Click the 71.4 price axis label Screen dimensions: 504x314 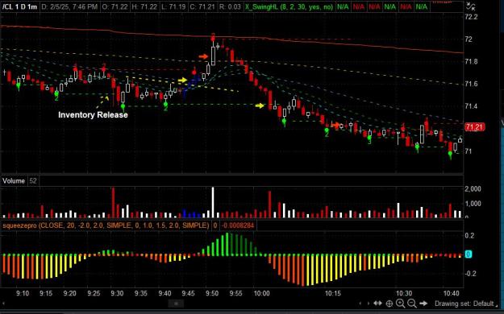[471, 106]
